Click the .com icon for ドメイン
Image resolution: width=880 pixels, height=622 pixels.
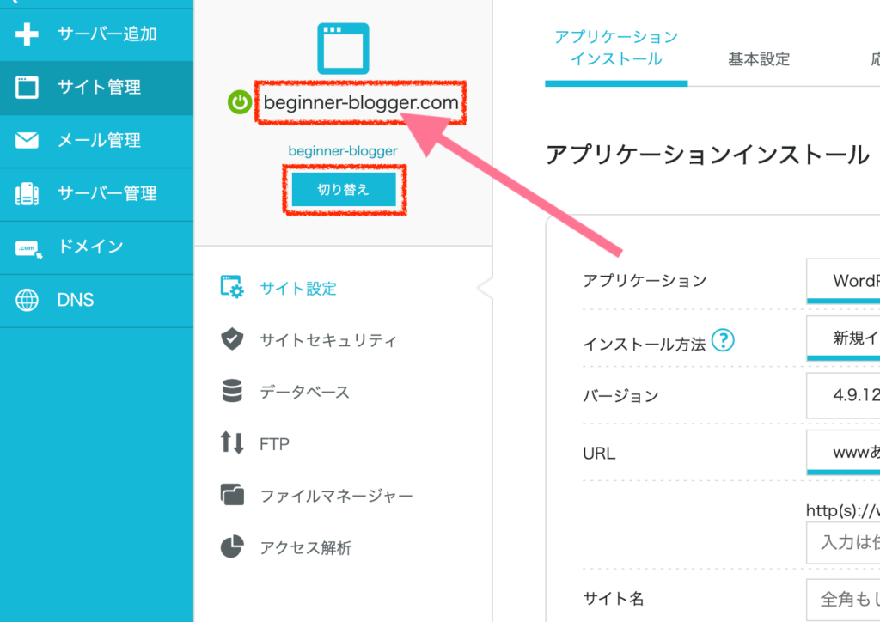click(27, 248)
